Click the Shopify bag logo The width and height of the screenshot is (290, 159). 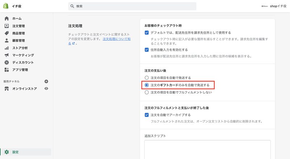tap(6, 6)
